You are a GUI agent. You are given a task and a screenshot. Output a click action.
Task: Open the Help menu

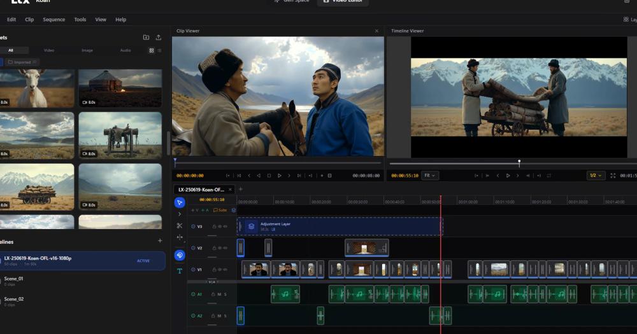point(120,20)
